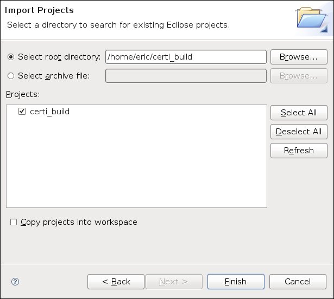Click the root directory path field

click(185, 57)
